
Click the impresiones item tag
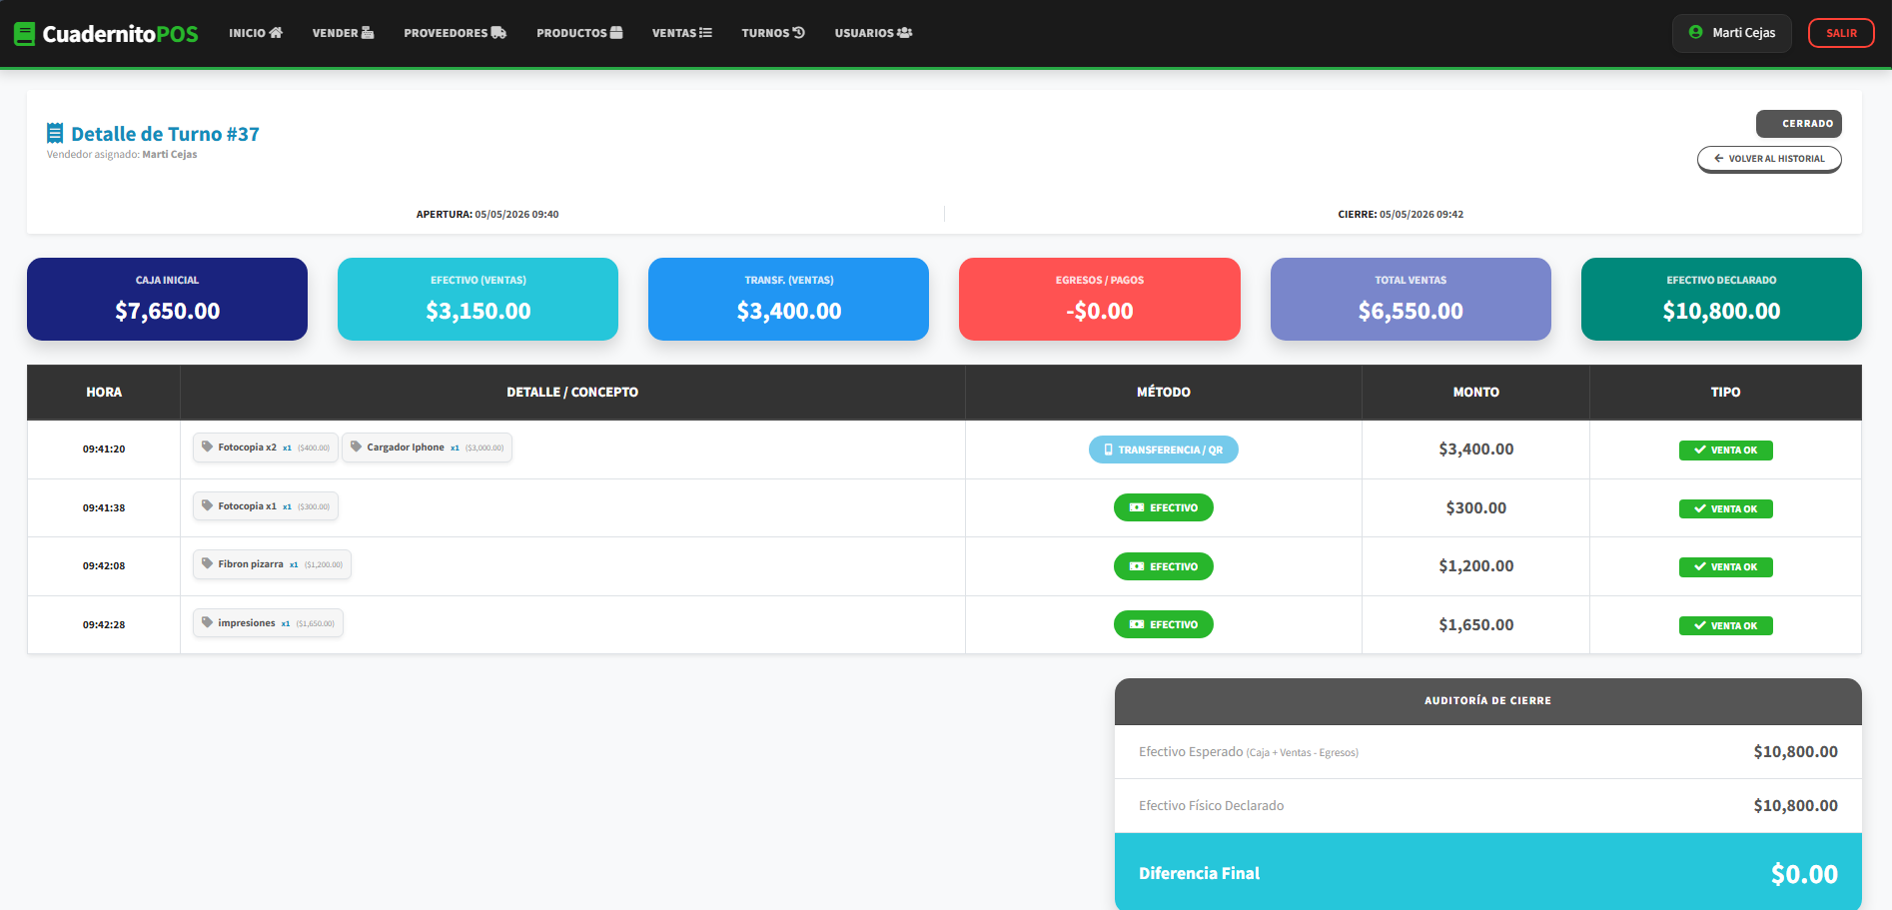tap(268, 623)
